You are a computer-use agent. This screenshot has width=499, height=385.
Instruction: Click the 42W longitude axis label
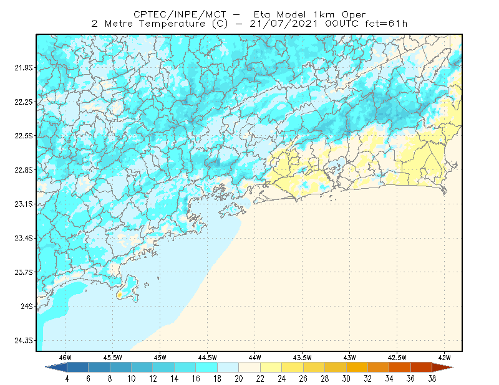pyautogui.click(x=445, y=358)
